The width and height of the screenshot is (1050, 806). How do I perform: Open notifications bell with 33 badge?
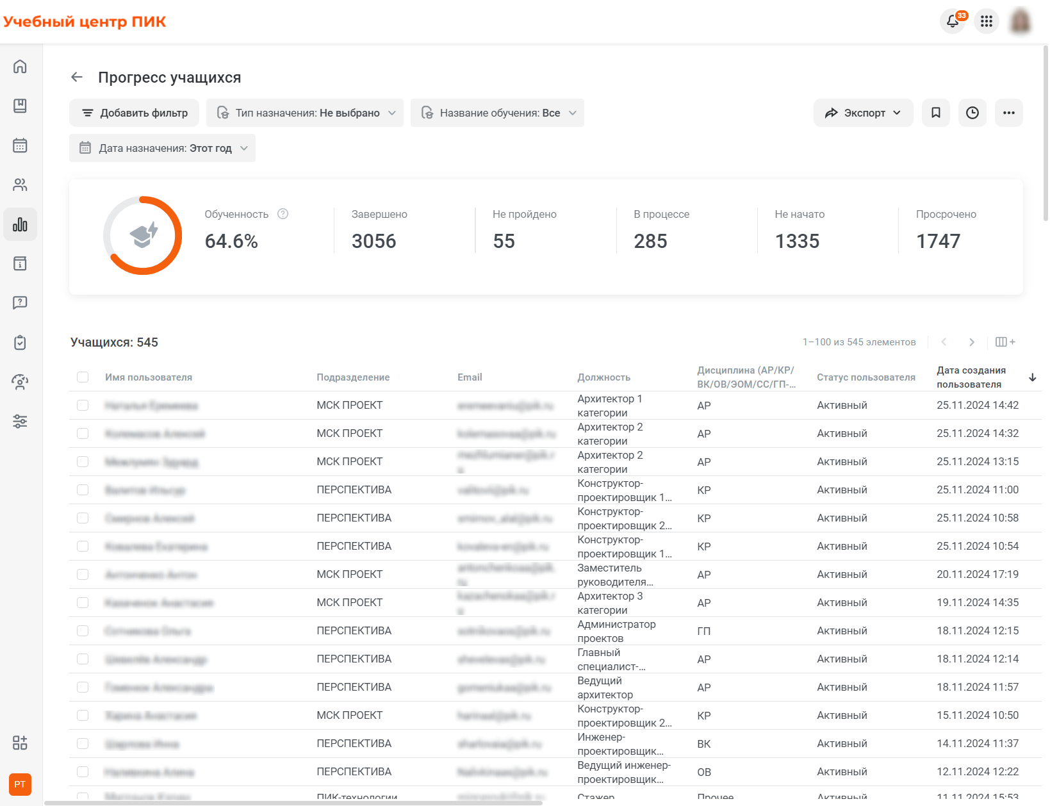(x=953, y=21)
